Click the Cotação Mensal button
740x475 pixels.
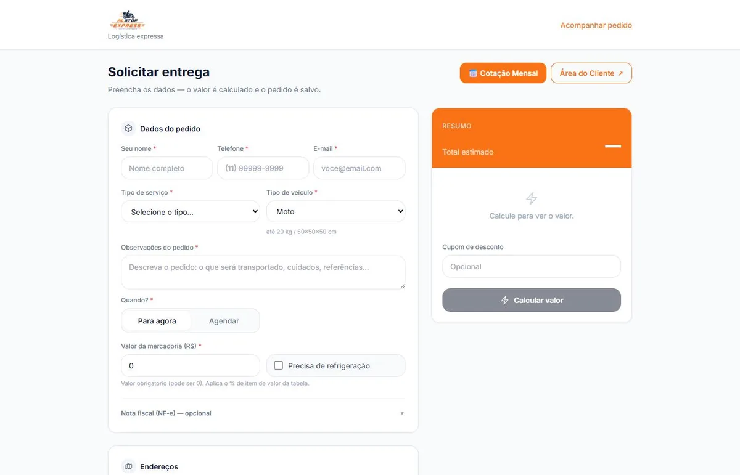503,73
